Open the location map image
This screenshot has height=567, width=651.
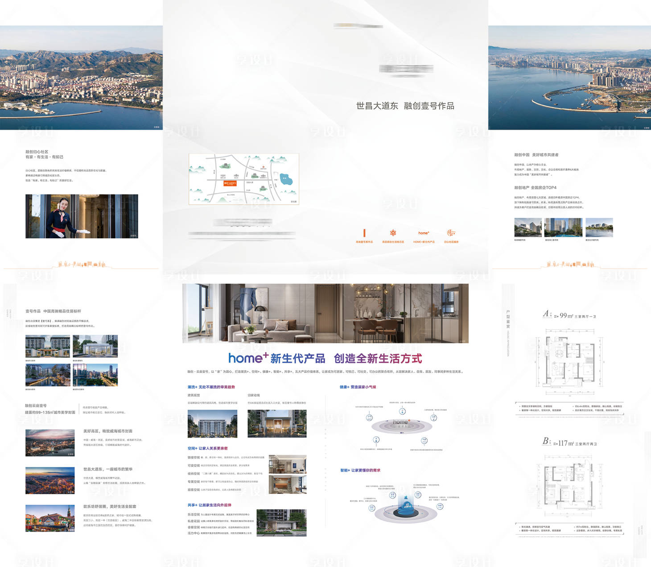[244, 179]
